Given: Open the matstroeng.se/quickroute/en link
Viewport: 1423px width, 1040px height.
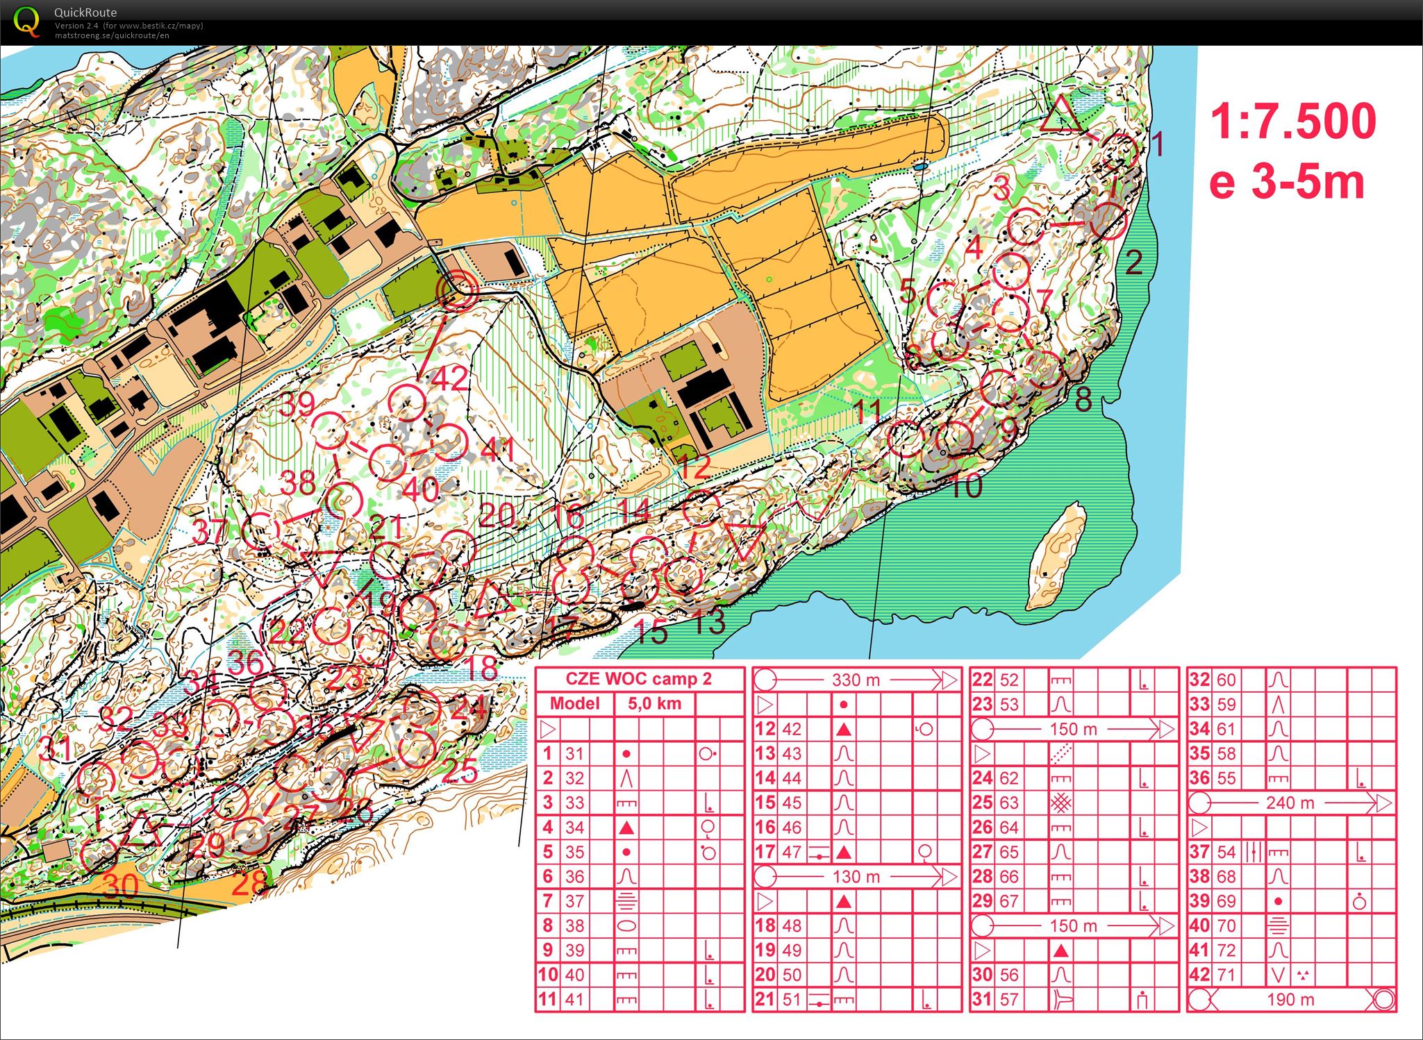Looking at the screenshot, I should point(112,35).
